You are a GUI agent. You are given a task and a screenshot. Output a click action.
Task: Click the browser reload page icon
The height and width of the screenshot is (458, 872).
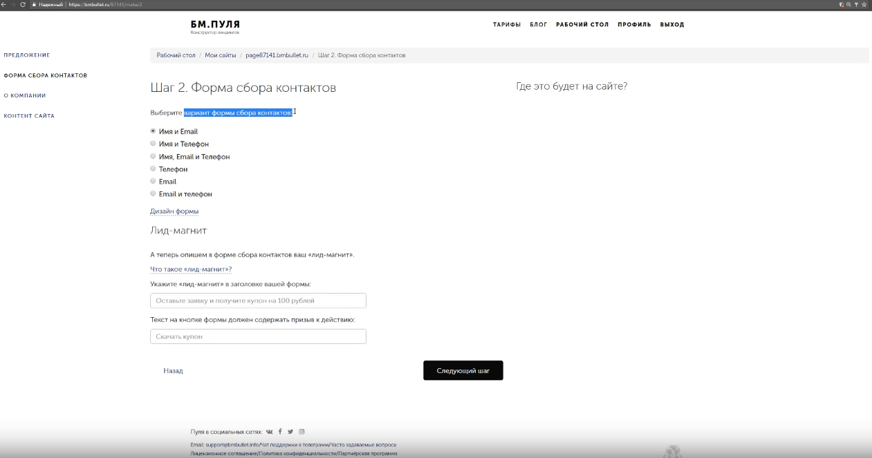click(x=24, y=4)
